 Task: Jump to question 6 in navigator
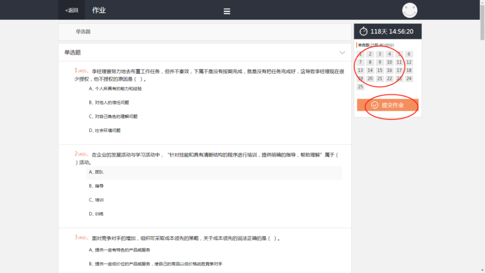pos(408,54)
